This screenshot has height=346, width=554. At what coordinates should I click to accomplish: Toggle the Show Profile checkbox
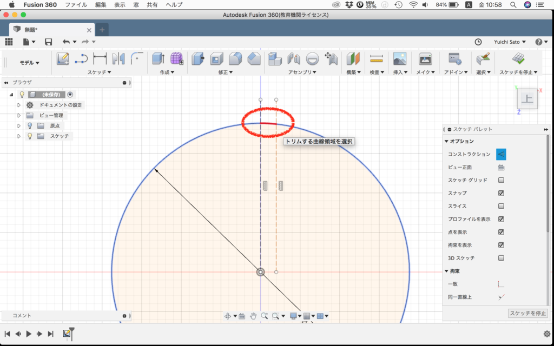click(x=501, y=219)
